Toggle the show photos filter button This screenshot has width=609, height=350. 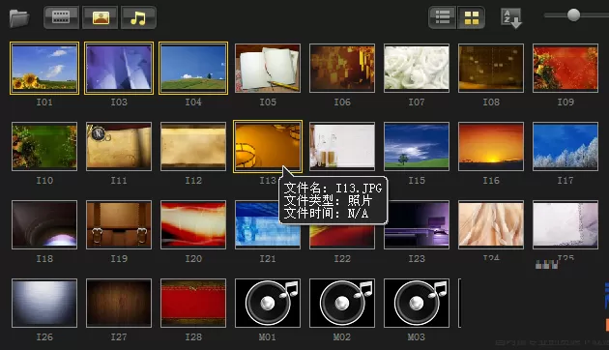click(x=101, y=17)
